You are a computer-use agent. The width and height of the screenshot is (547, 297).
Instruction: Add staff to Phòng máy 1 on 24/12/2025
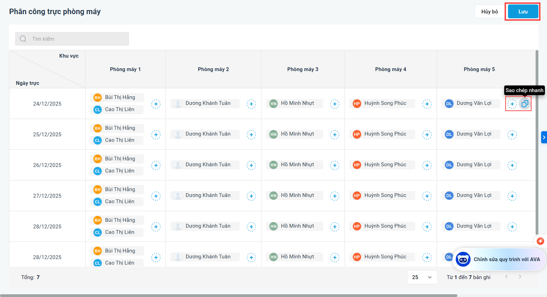pos(156,104)
